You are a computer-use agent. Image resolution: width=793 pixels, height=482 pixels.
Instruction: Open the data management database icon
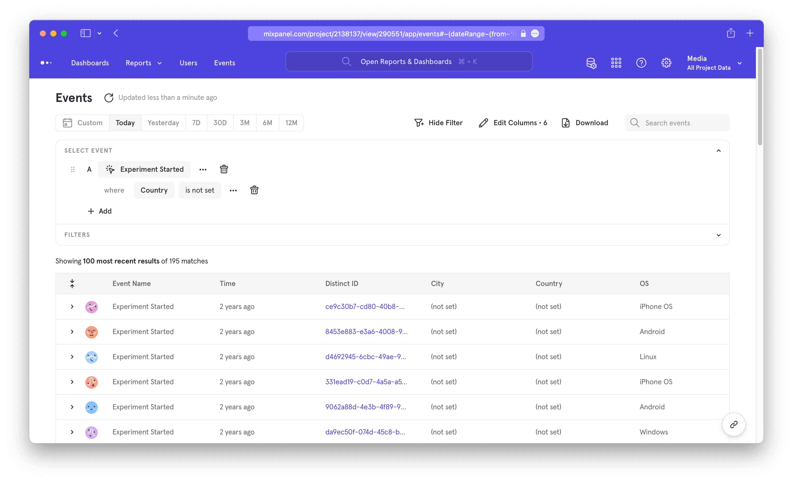591,63
